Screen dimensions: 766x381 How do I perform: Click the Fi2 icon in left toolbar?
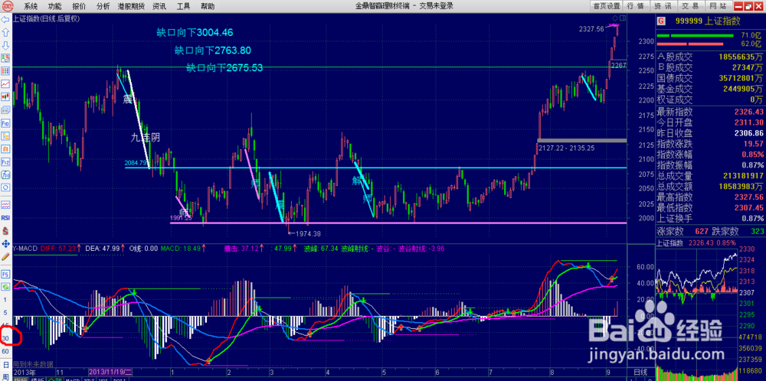pyautogui.click(x=5, y=161)
